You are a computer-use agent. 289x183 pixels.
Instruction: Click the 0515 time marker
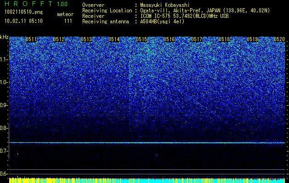(x=142, y=39)
